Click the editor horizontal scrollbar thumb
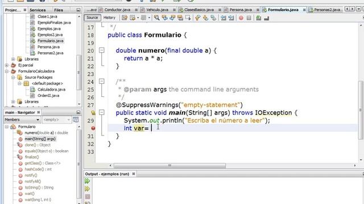The height and width of the screenshot is (204, 364). pos(169,165)
